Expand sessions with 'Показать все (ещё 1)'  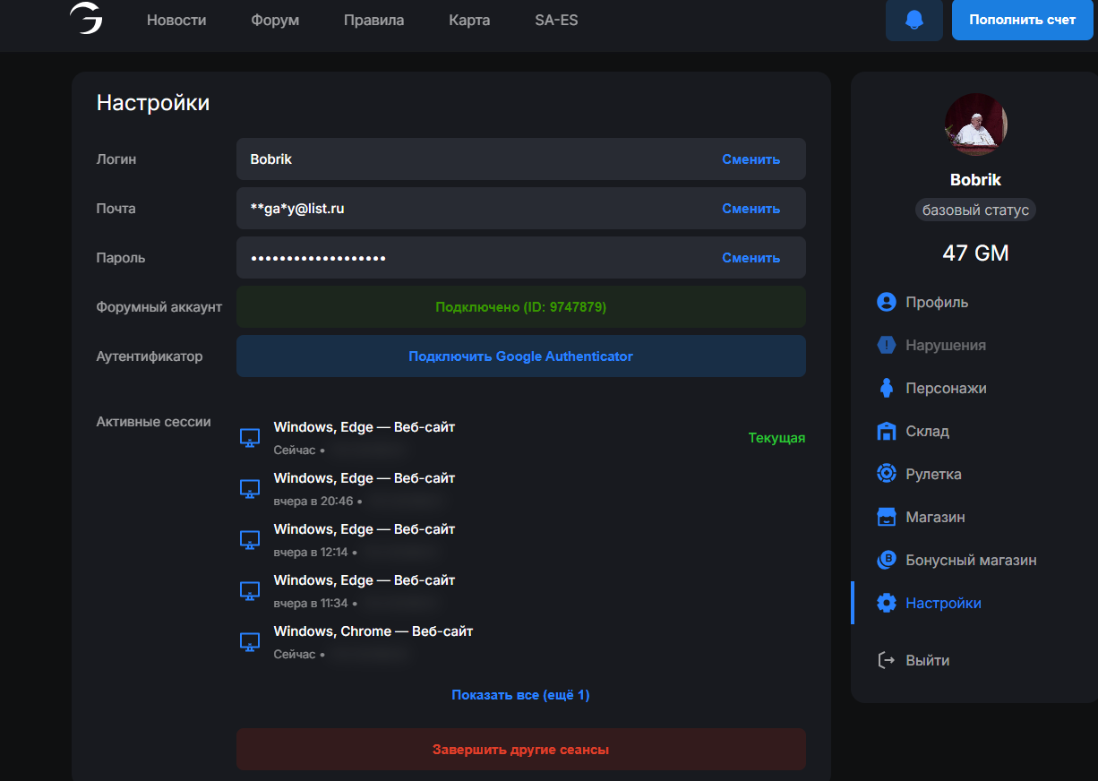pyautogui.click(x=520, y=695)
